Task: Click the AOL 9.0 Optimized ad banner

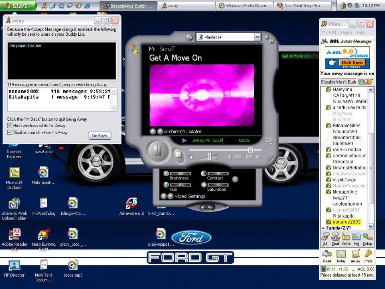Action: tap(347, 58)
